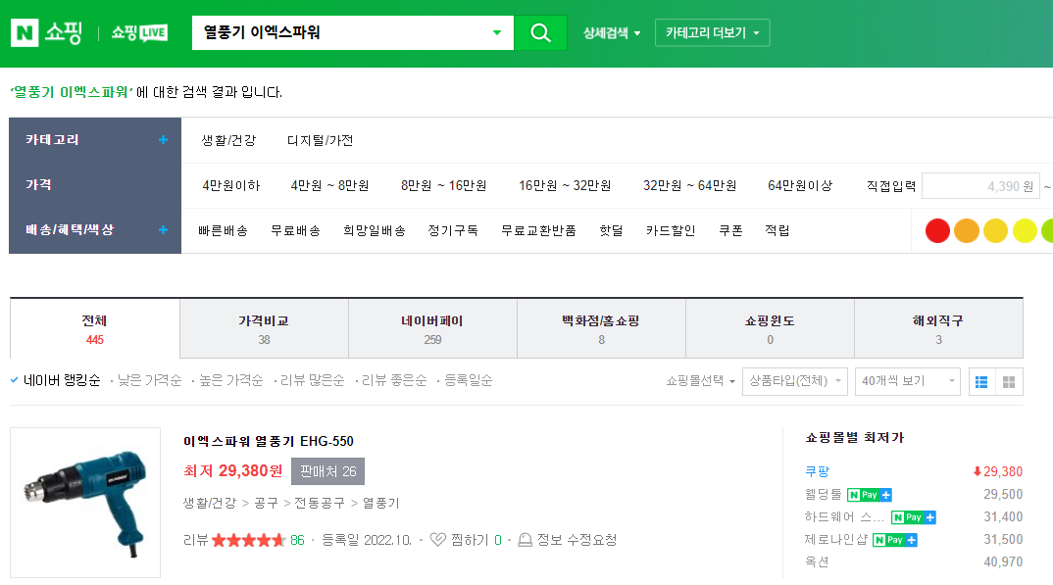Open the 웰딩툴 seller link
Viewport: 1053px width, 585px height.
pyautogui.click(x=823, y=495)
